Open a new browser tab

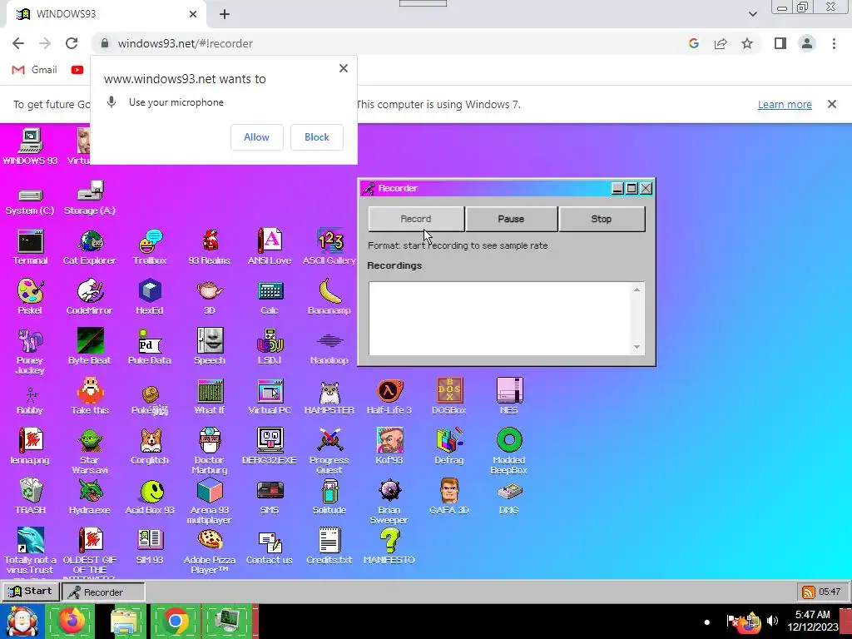pos(225,14)
